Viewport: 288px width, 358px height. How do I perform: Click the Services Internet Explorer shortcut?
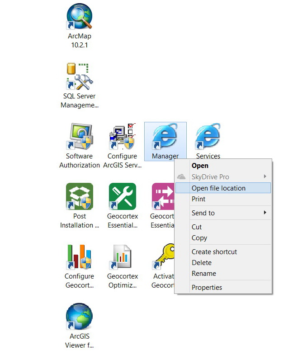tap(208, 136)
